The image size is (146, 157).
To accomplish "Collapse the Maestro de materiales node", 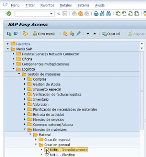I will [x=25, y=129].
